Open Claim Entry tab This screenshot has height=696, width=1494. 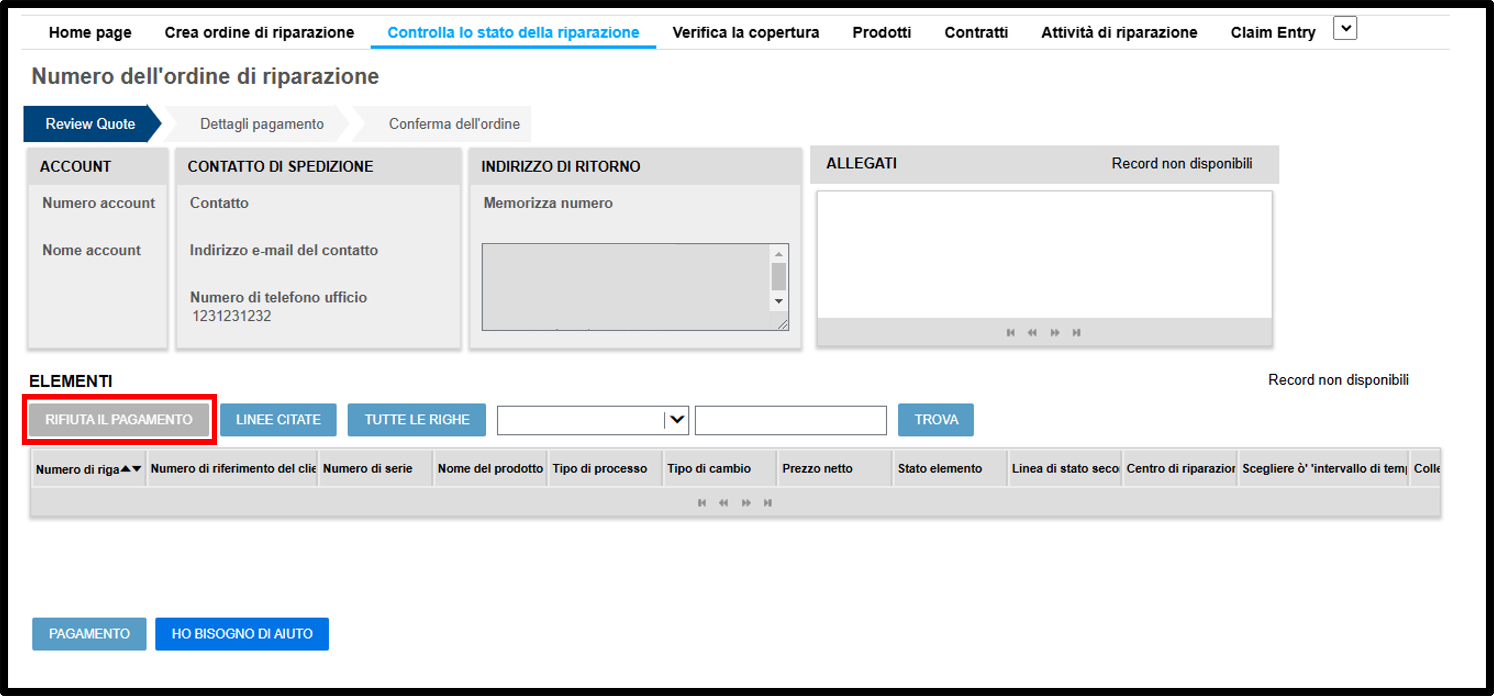point(1273,32)
